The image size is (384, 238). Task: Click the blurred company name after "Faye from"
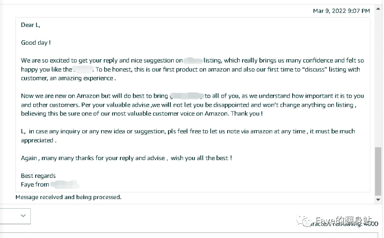point(64,184)
